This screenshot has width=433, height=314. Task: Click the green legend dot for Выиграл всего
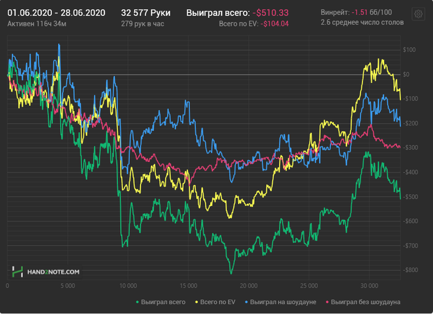click(x=137, y=302)
